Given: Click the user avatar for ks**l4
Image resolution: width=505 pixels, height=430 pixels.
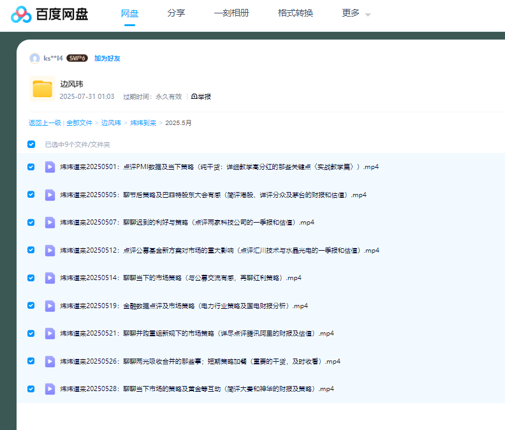Looking at the screenshot, I should tap(34, 58).
